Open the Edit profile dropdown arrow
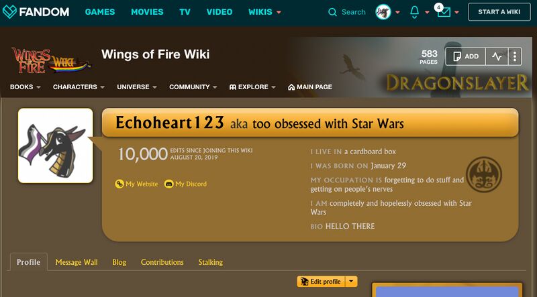 (x=351, y=282)
